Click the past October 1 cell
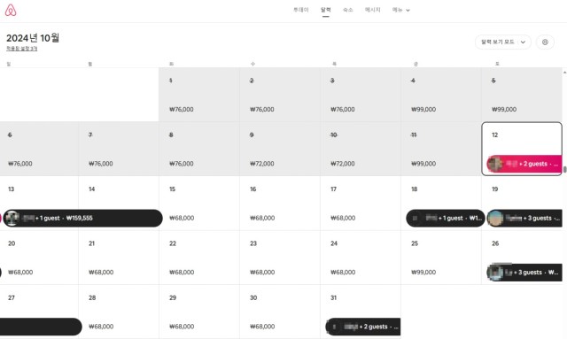This screenshot has height=339, width=567. click(199, 95)
